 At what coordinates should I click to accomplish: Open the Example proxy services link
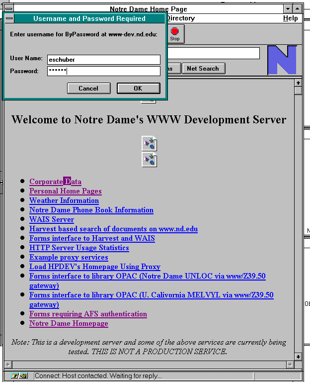coord(69,258)
